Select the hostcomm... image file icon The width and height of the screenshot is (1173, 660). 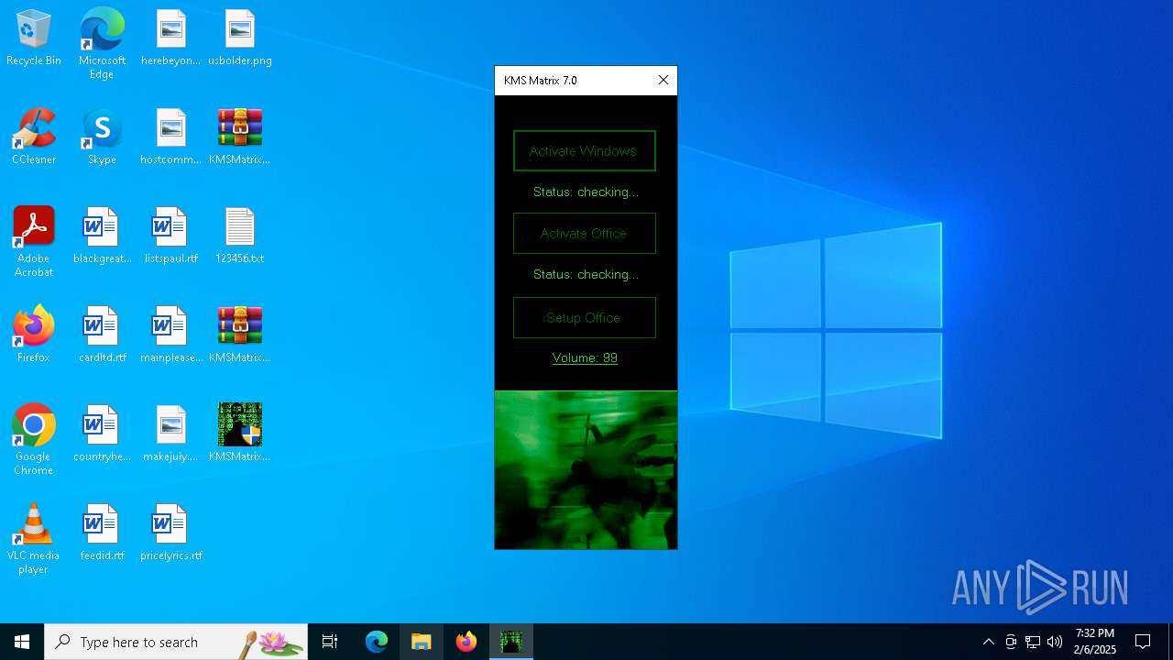[x=170, y=137]
